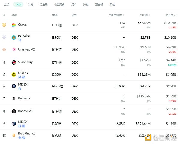Click the pancake logo icon
Viewport: 180px width, 144px height.
click(x=14, y=37)
